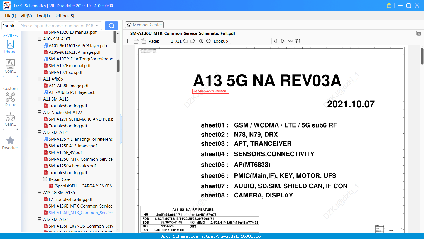Click the DZKJ app logo
424x239 pixels.
(x=7, y=6)
